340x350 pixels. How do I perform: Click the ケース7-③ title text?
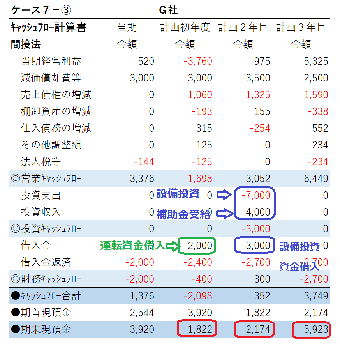coord(41,10)
